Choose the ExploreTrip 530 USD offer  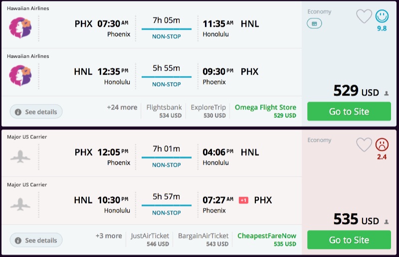pos(208,111)
